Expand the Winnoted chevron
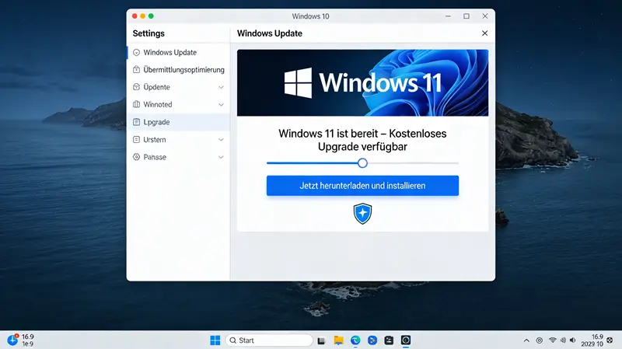622x349 pixels. click(x=221, y=105)
